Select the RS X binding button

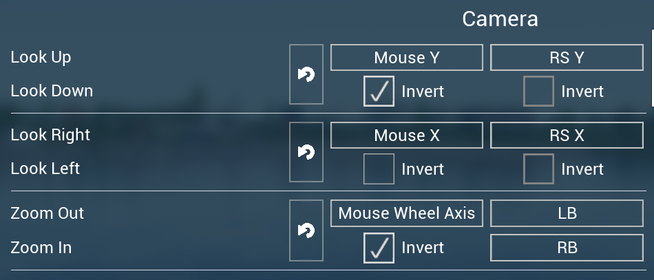tap(566, 136)
